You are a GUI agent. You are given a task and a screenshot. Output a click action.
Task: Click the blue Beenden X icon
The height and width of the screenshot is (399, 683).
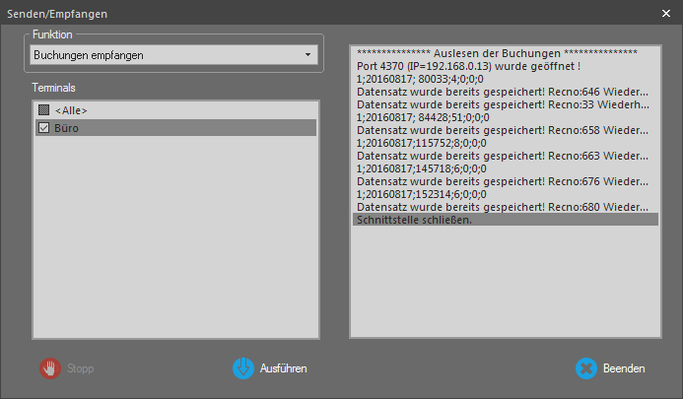pos(585,368)
